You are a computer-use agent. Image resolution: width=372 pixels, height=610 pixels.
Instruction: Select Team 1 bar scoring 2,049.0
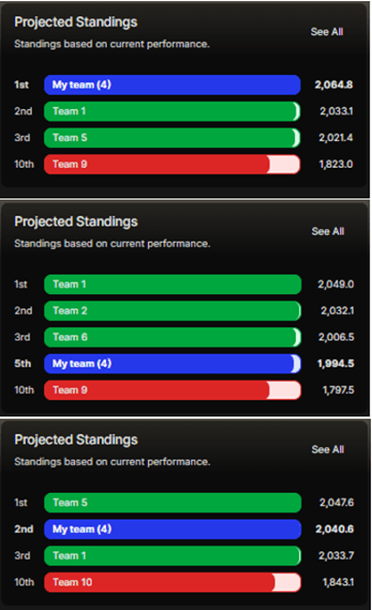(172, 284)
